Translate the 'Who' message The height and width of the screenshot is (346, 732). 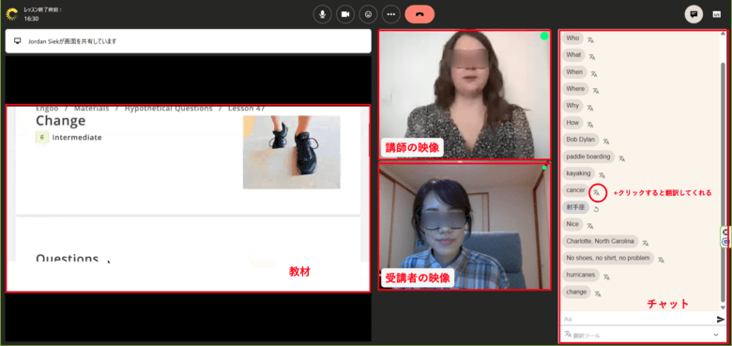pos(590,40)
